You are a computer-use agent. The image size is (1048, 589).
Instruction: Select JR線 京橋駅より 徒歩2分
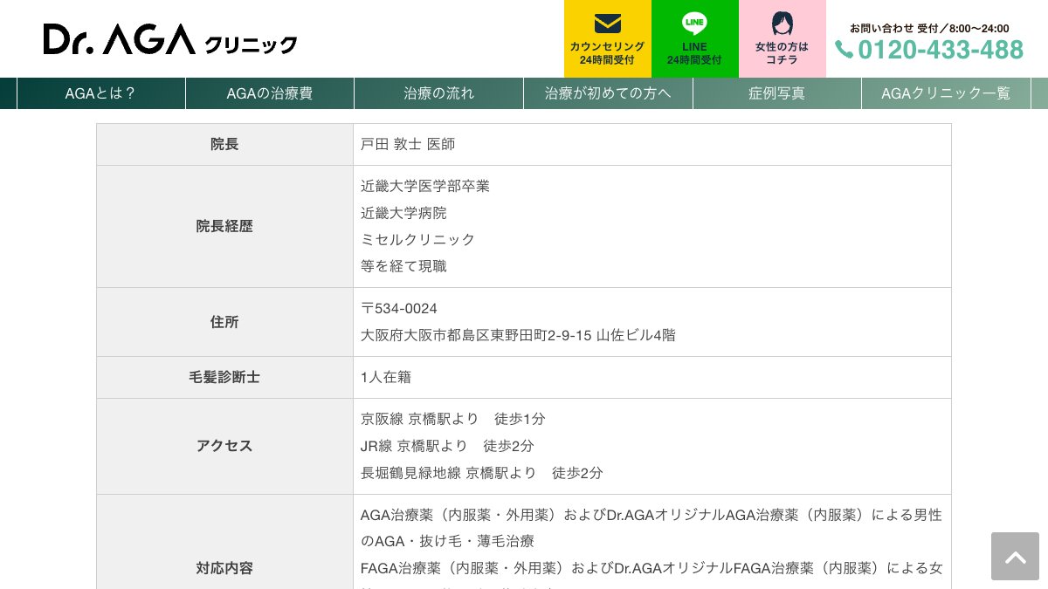coord(447,446)
